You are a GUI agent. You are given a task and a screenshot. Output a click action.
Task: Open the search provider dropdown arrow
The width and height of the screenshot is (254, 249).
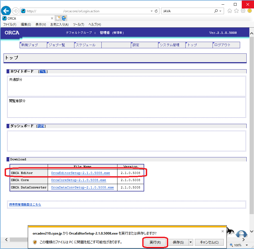[x=220, y=11]
